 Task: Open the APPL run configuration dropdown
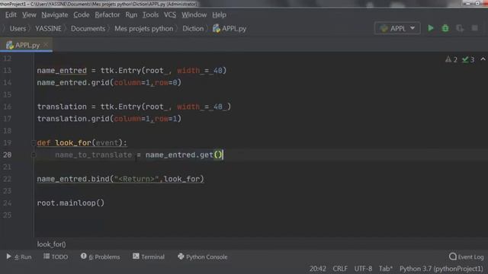coord(397,28)
